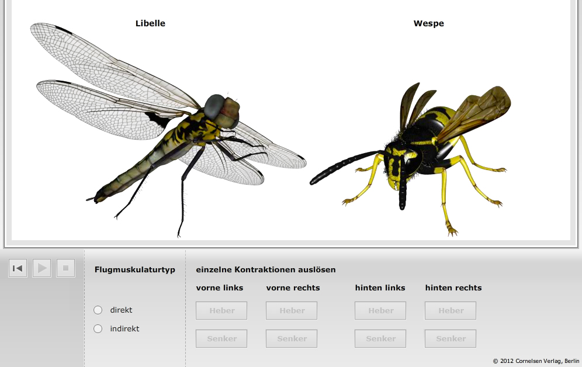Activate Senker for hinten rechts

click(x=451, y=339)
